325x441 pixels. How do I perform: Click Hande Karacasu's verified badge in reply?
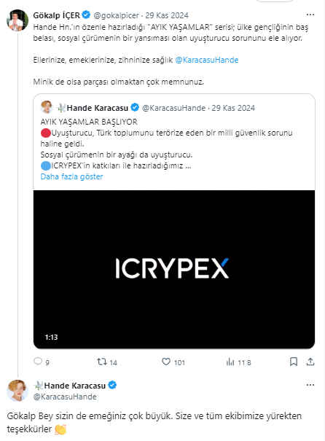point(112,385)
